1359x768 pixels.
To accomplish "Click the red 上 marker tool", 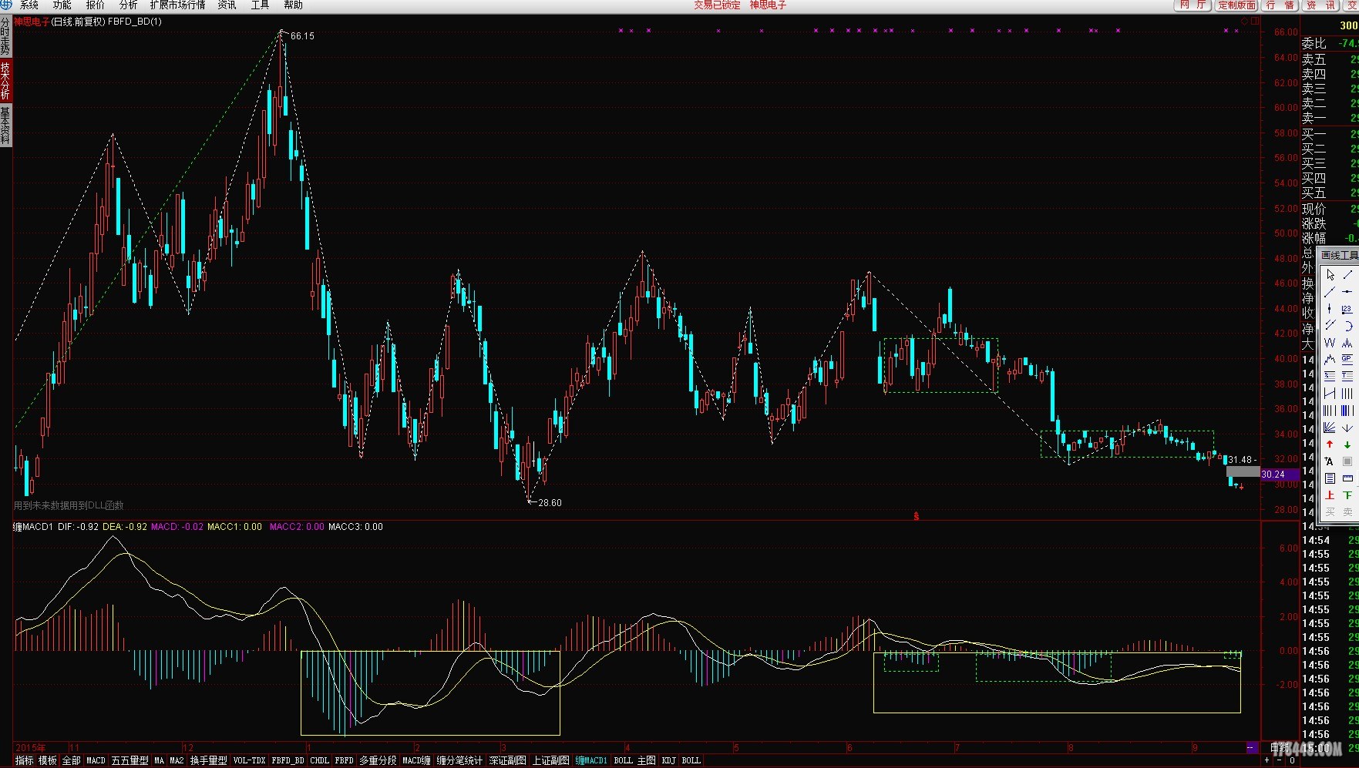I will [1330, 495].
